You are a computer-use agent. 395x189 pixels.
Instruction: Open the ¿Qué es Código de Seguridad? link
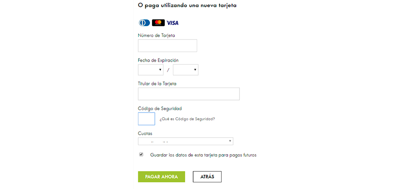(x=187, y=119)
